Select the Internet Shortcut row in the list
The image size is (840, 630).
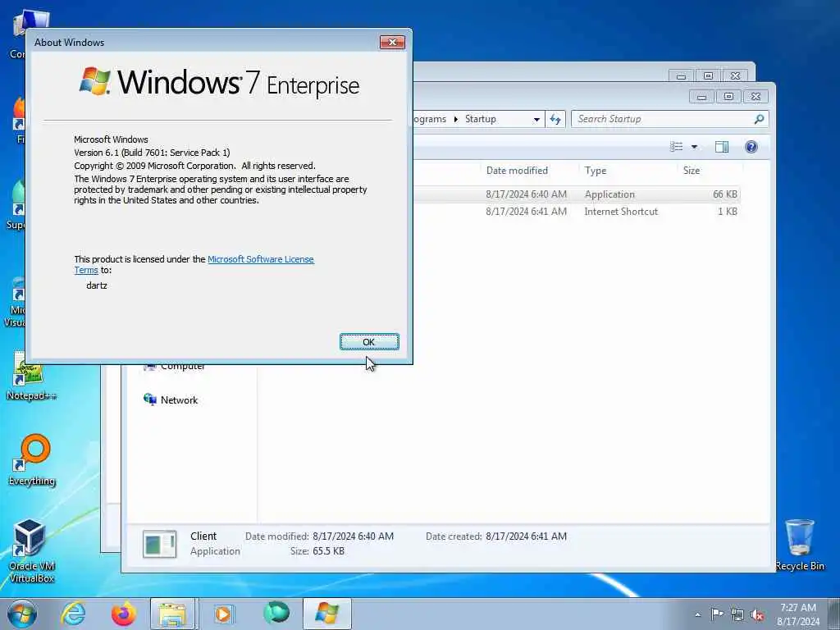click(x=577, y=212)
